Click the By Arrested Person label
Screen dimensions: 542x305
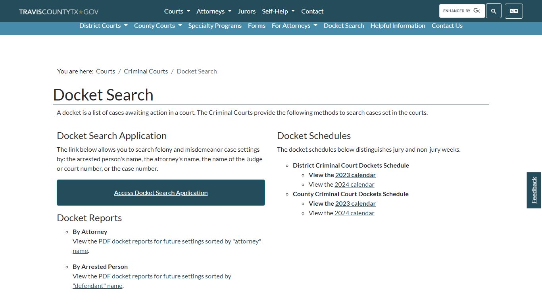click(x=100, y=266)
